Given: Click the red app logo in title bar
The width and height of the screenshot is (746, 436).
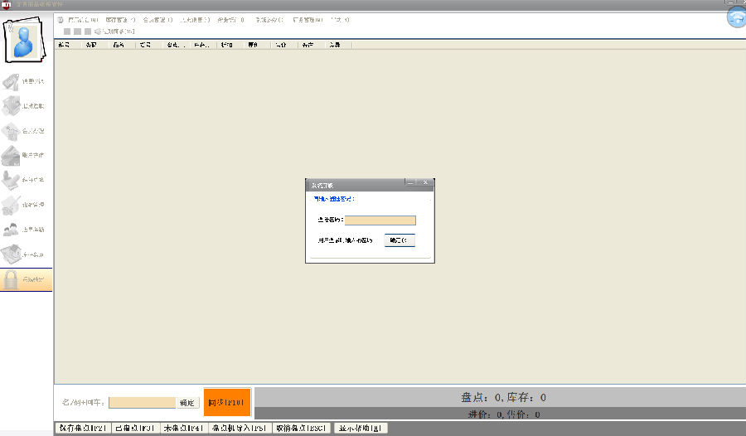Looking at the screenshot, I should click(6, 4).
